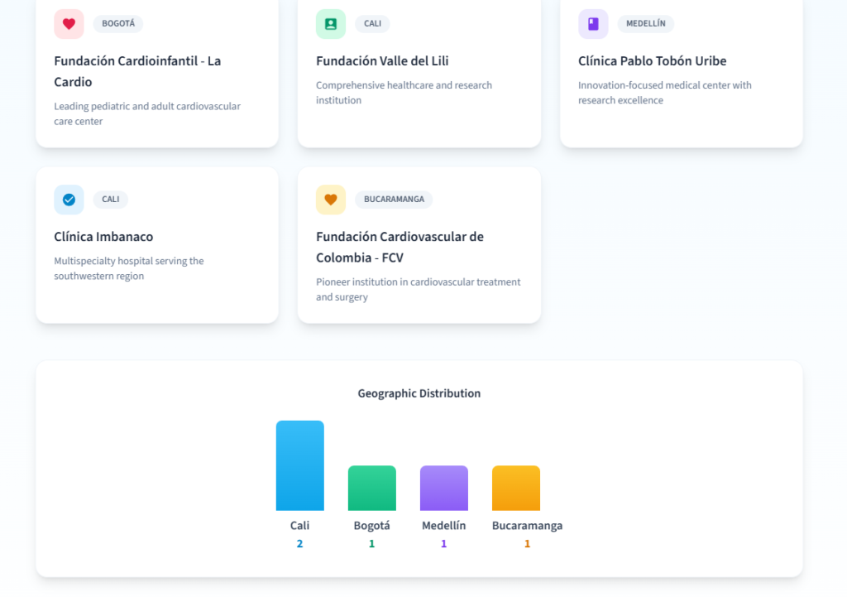Click the Geographic Distribution chart heading
The image size is (847, 597).
point(419,393)
